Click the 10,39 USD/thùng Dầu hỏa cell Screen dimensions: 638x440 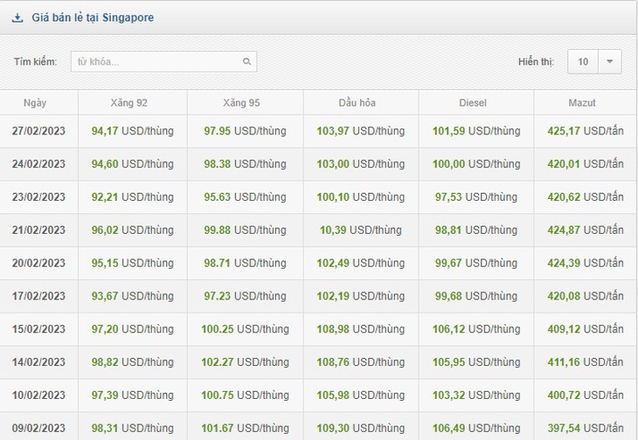pos(360,230)
